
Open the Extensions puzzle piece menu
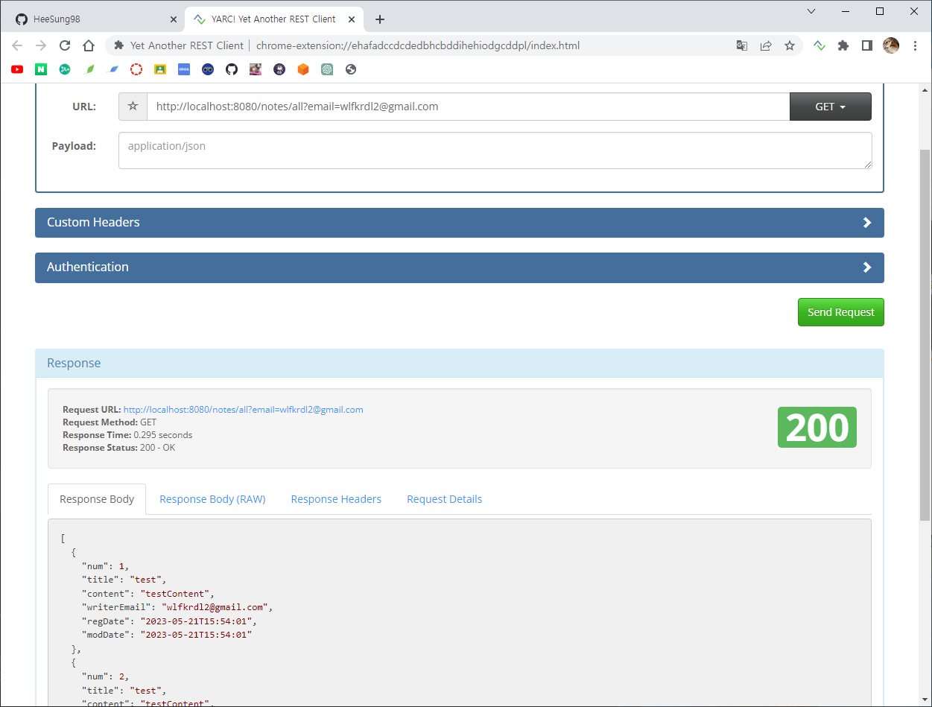(x=843, y=45)
